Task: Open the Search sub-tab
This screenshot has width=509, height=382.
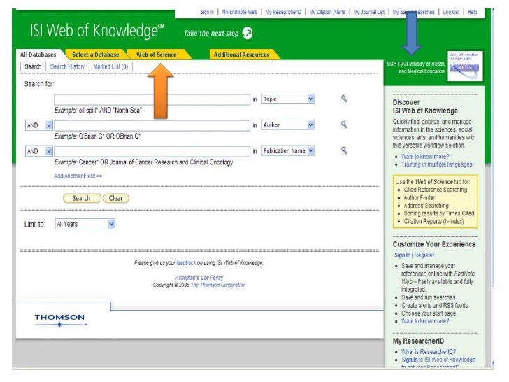Action: 33,66
